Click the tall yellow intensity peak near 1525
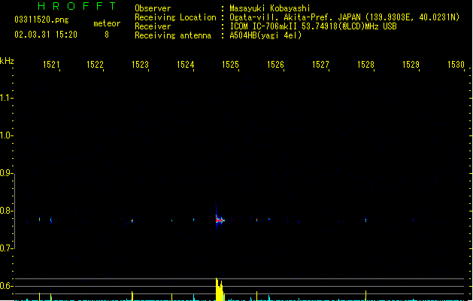 [x=220, y=289]
